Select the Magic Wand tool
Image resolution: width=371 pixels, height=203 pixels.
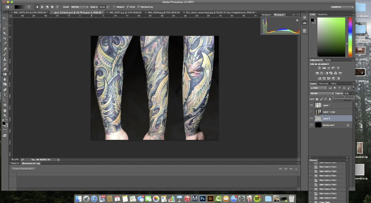5,33
